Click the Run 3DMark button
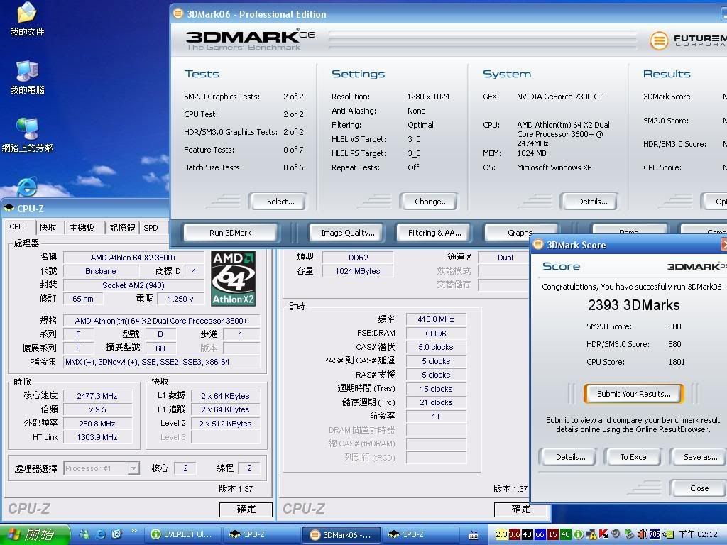 231,233
